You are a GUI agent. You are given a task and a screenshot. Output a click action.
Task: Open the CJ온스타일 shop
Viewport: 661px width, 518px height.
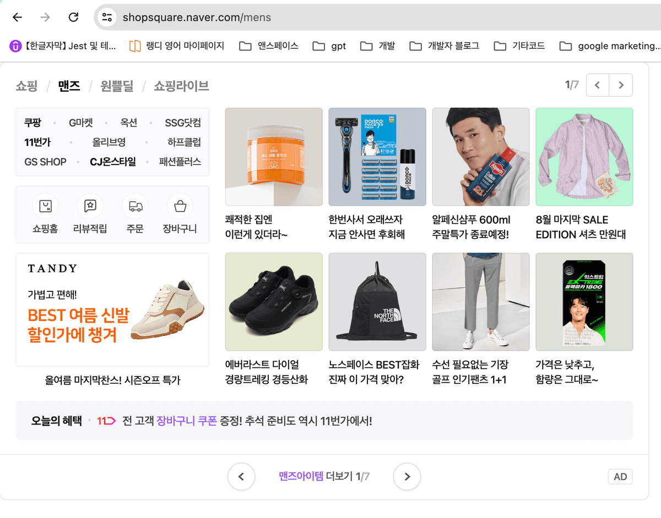114,161
